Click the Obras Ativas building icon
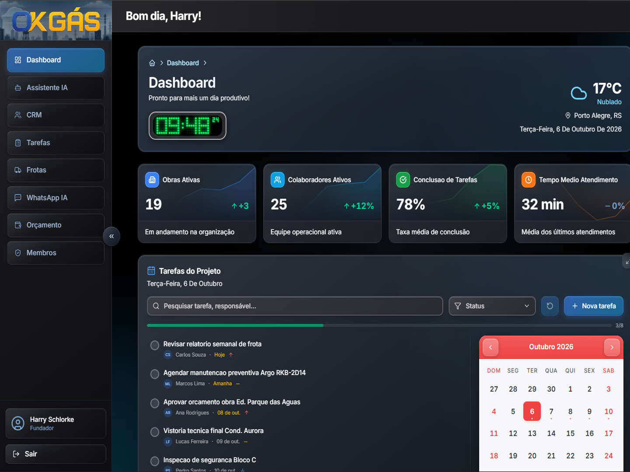This screenshot has height=472, width=630. coord(152,179)
